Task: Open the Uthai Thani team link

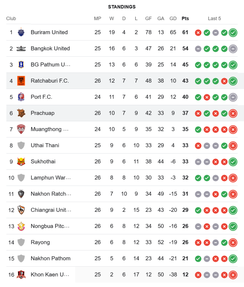Action: point(45,146)
